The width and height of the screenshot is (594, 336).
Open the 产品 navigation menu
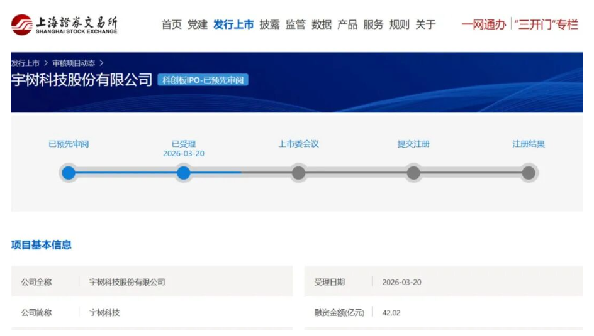pos(347,24)
